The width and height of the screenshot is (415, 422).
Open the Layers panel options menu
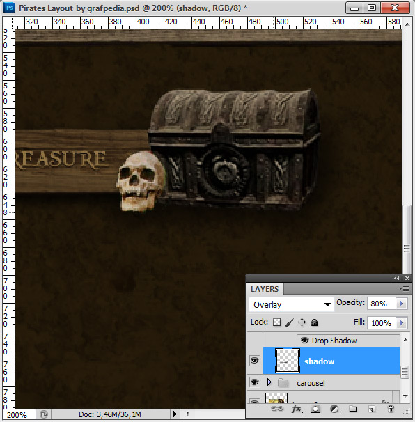[x=405, y=289]
